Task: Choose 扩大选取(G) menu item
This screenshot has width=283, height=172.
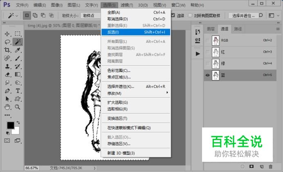Action: pyautogui.click(x=136, y=103)
